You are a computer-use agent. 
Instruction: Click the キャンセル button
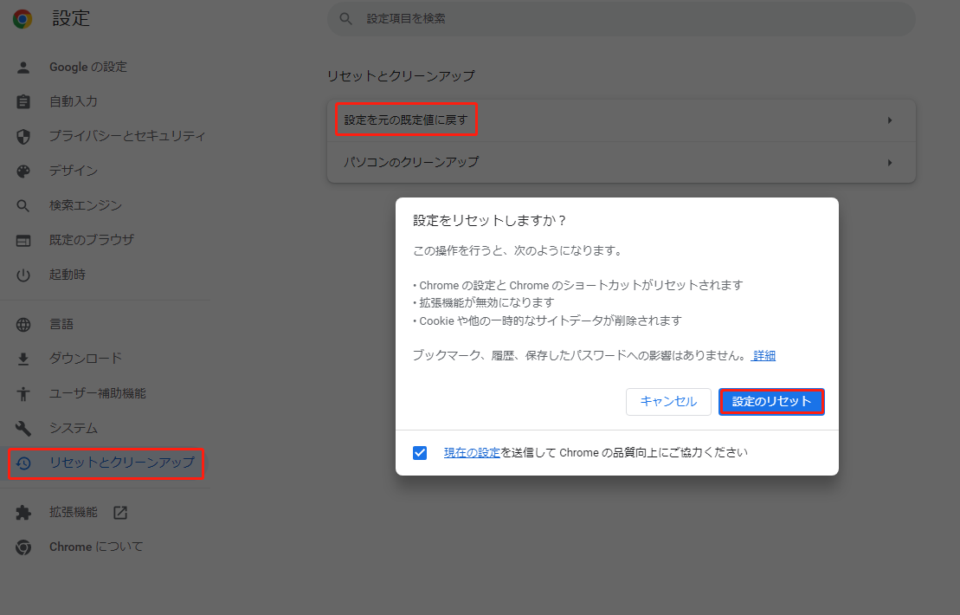668,402
